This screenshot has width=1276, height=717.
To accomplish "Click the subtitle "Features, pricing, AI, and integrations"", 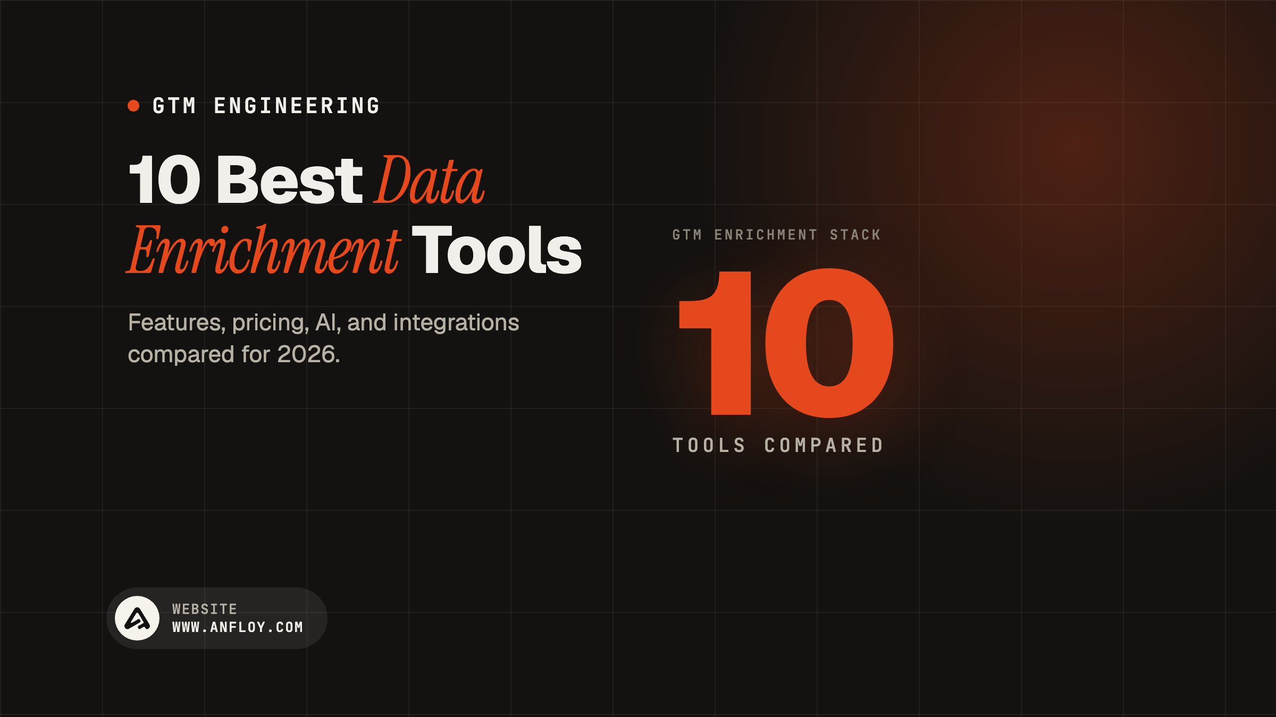I will tap(323, 322).
